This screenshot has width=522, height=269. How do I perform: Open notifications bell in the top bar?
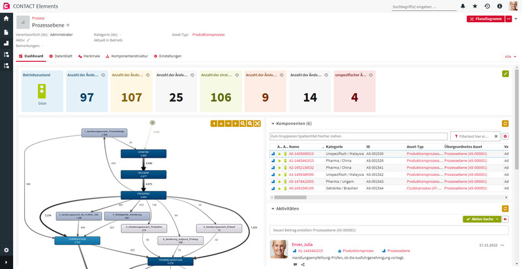pos(463,6)
